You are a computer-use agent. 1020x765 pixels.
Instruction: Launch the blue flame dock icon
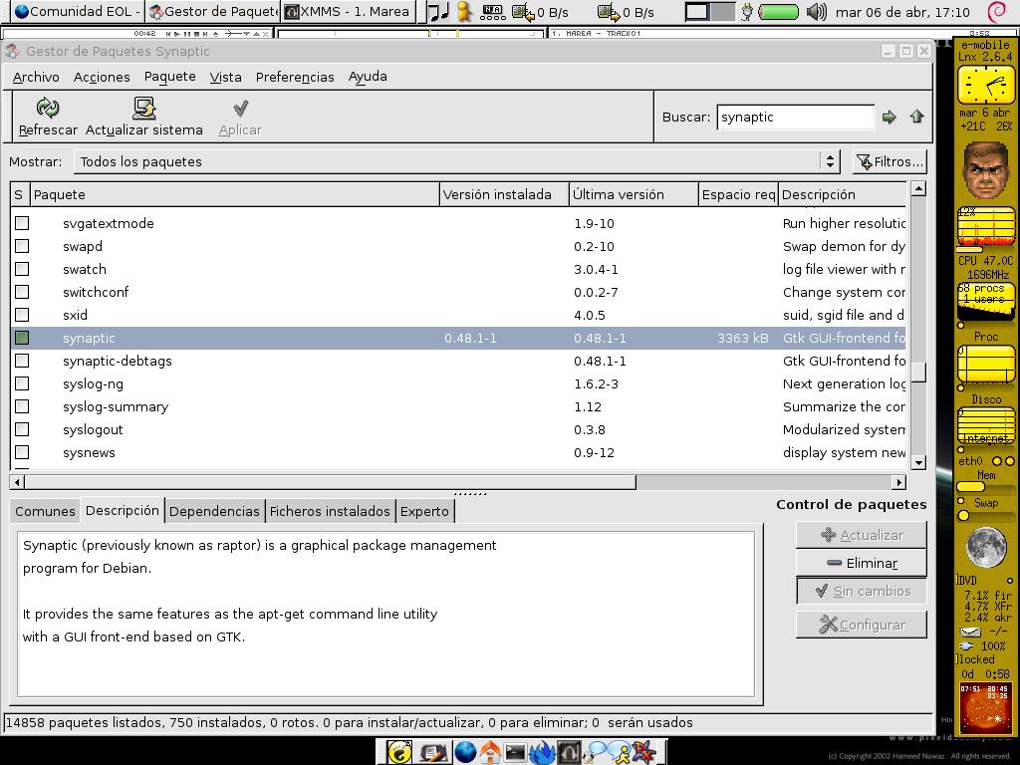click(x=541, y=752)
